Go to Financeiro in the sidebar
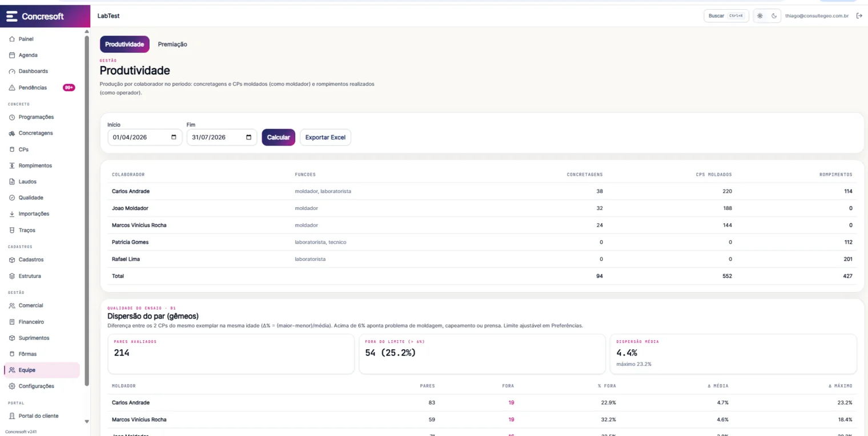 pyautogui.click(x=31, y=322)
